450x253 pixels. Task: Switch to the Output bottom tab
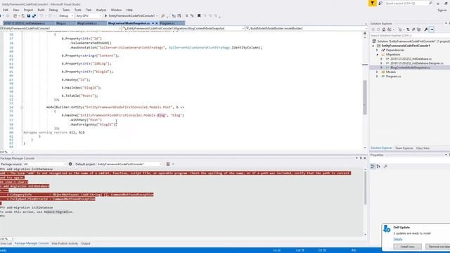point(86,244)
